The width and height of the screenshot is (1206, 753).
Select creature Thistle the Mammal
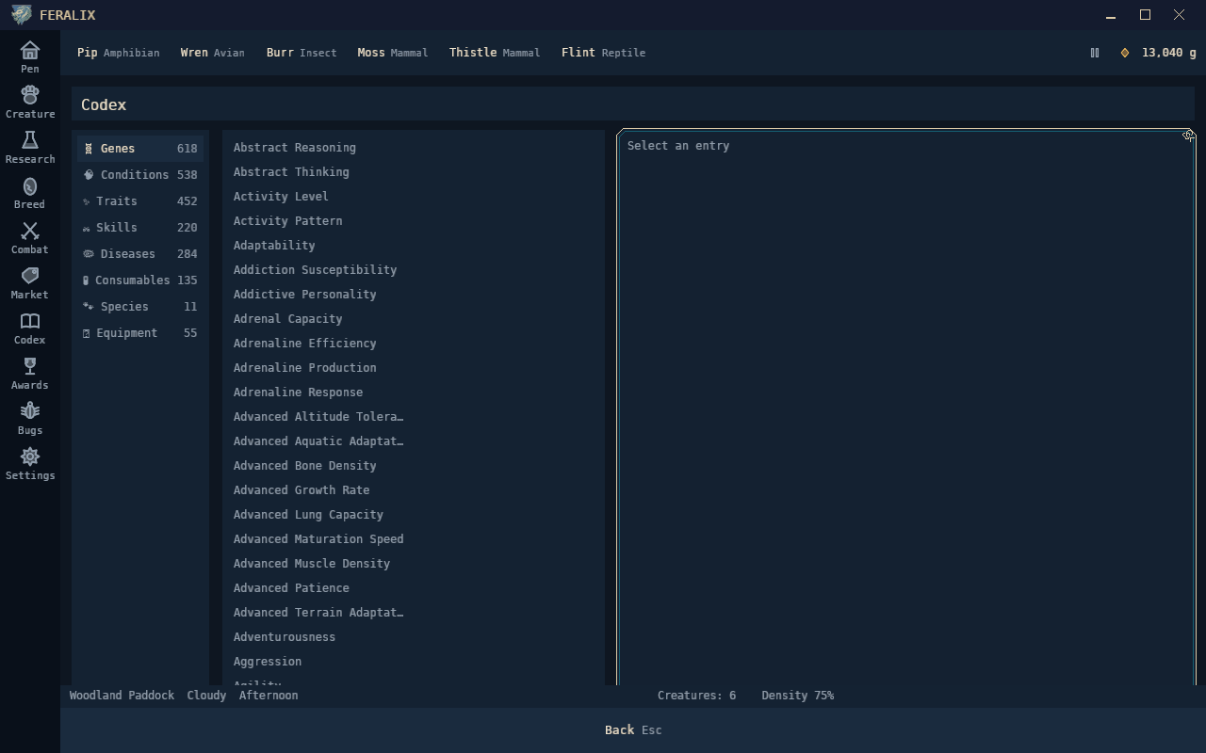coord(495,53)
